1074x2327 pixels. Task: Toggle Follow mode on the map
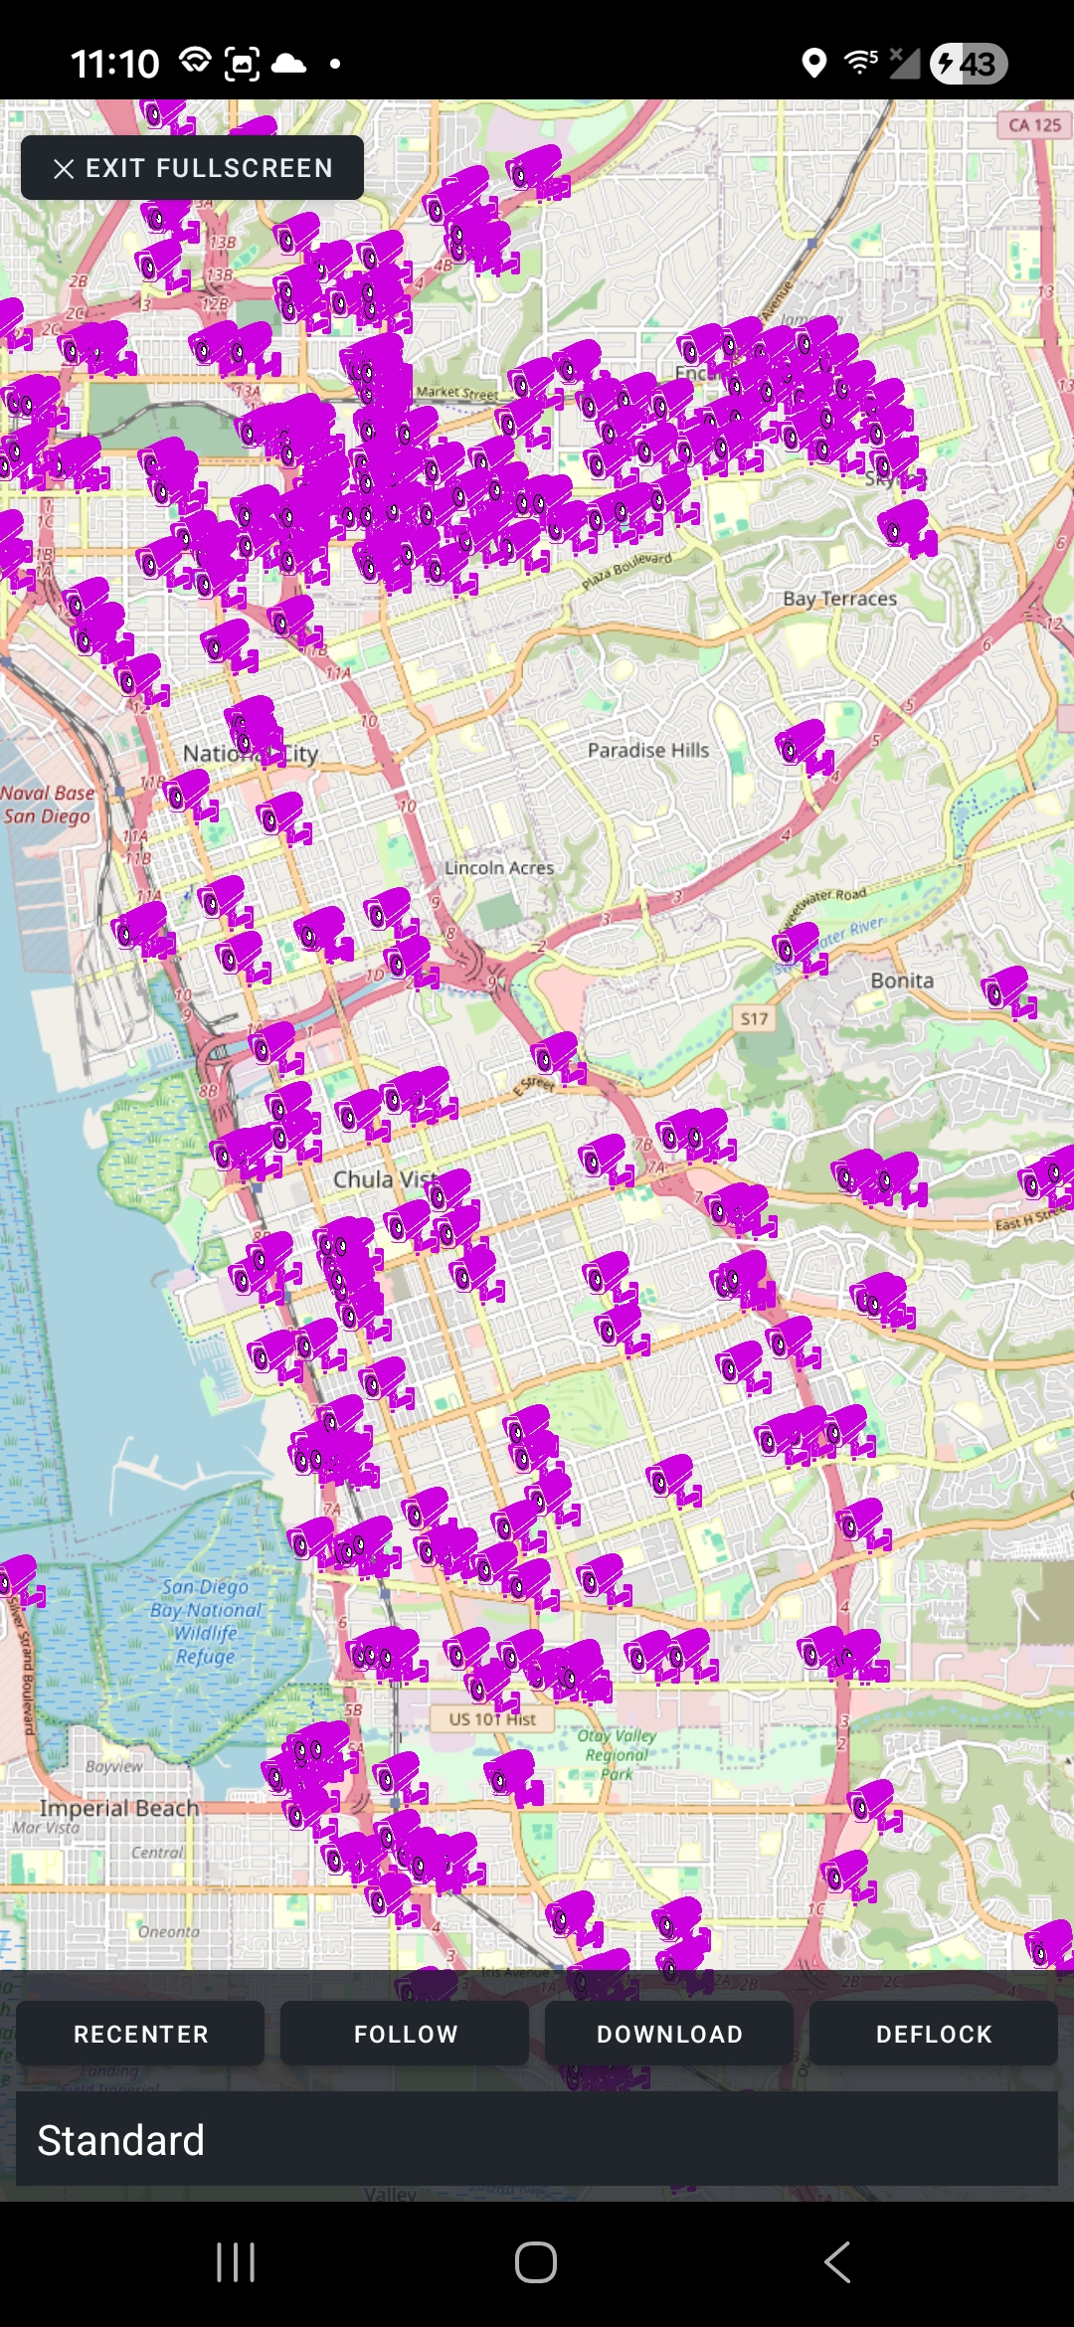405,2034
